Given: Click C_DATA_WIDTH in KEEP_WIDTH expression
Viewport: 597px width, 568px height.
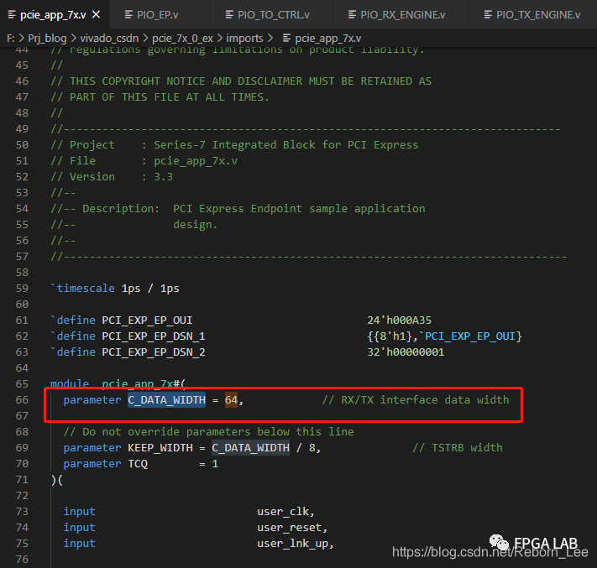Looking at the screenshot, I should (250, 448).
